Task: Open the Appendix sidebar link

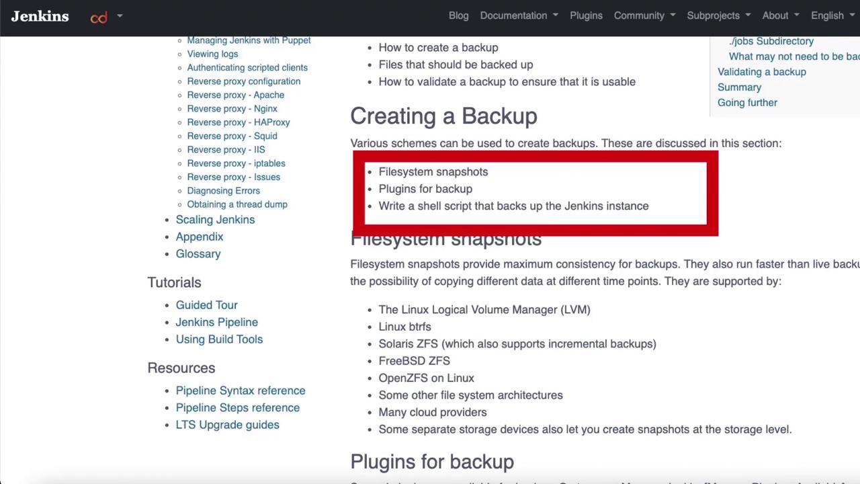Action: 200,237
